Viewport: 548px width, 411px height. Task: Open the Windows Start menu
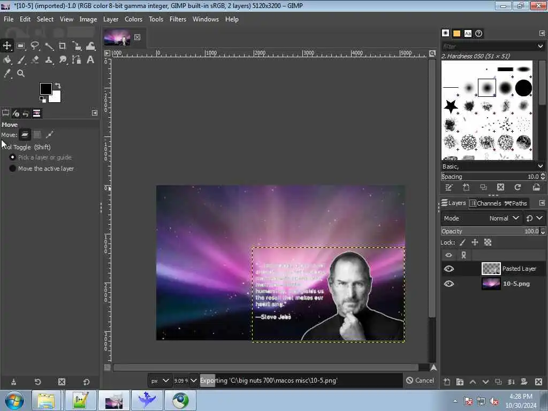click(14, 400)
